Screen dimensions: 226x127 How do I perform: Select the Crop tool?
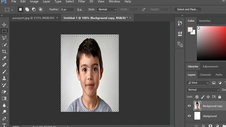4,52
